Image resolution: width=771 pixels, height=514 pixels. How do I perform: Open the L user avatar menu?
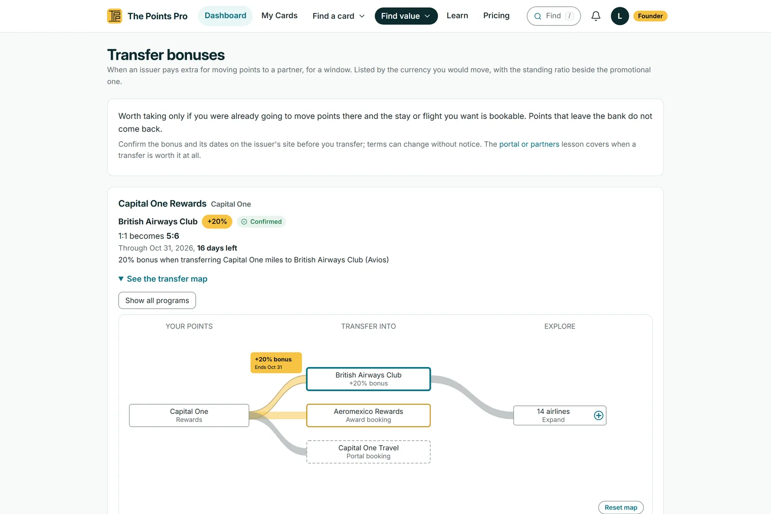[x=620, y=16]
